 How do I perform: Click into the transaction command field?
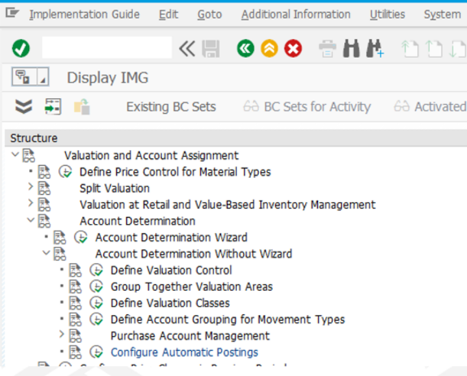(107, 47)
